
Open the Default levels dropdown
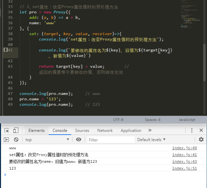151,140
